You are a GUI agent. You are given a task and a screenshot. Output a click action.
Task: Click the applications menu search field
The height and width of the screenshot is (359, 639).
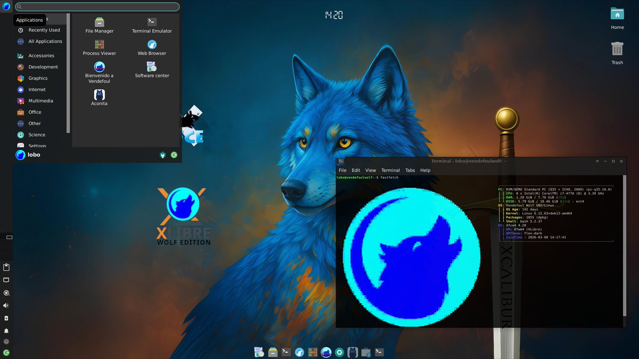[97, 7]
